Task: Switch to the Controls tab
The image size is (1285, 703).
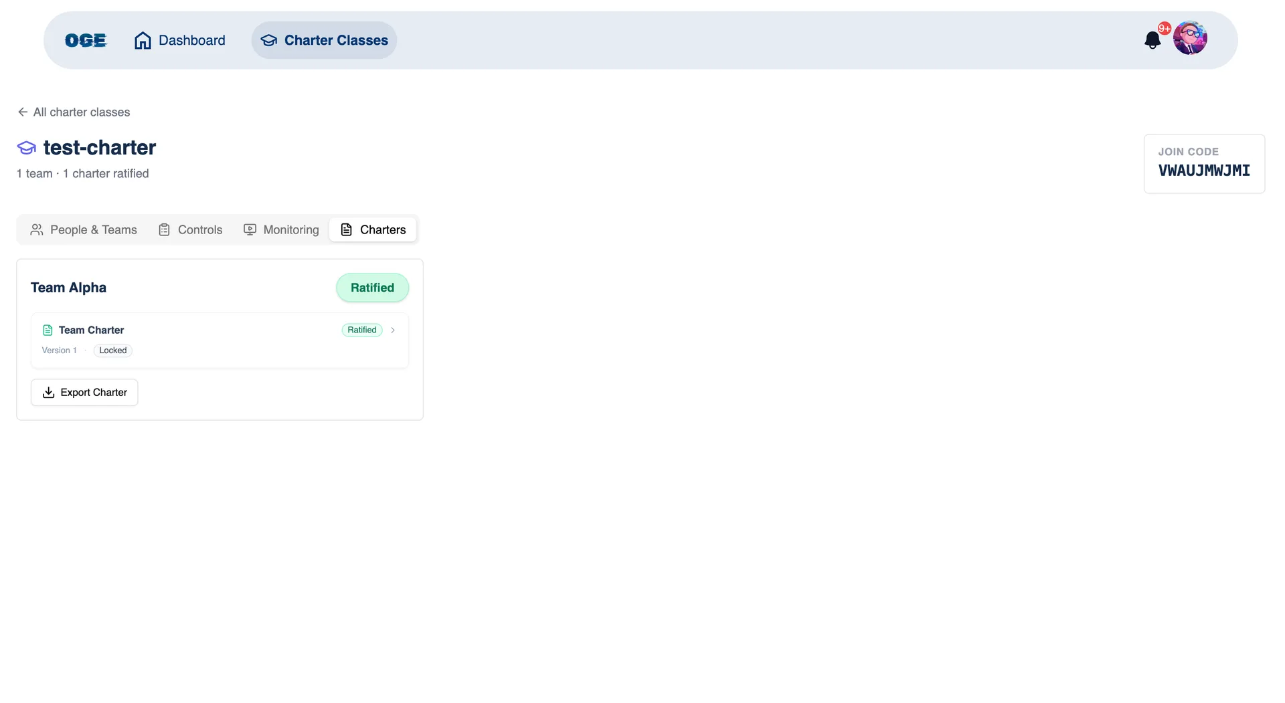Action: click(x=190, y=229)
